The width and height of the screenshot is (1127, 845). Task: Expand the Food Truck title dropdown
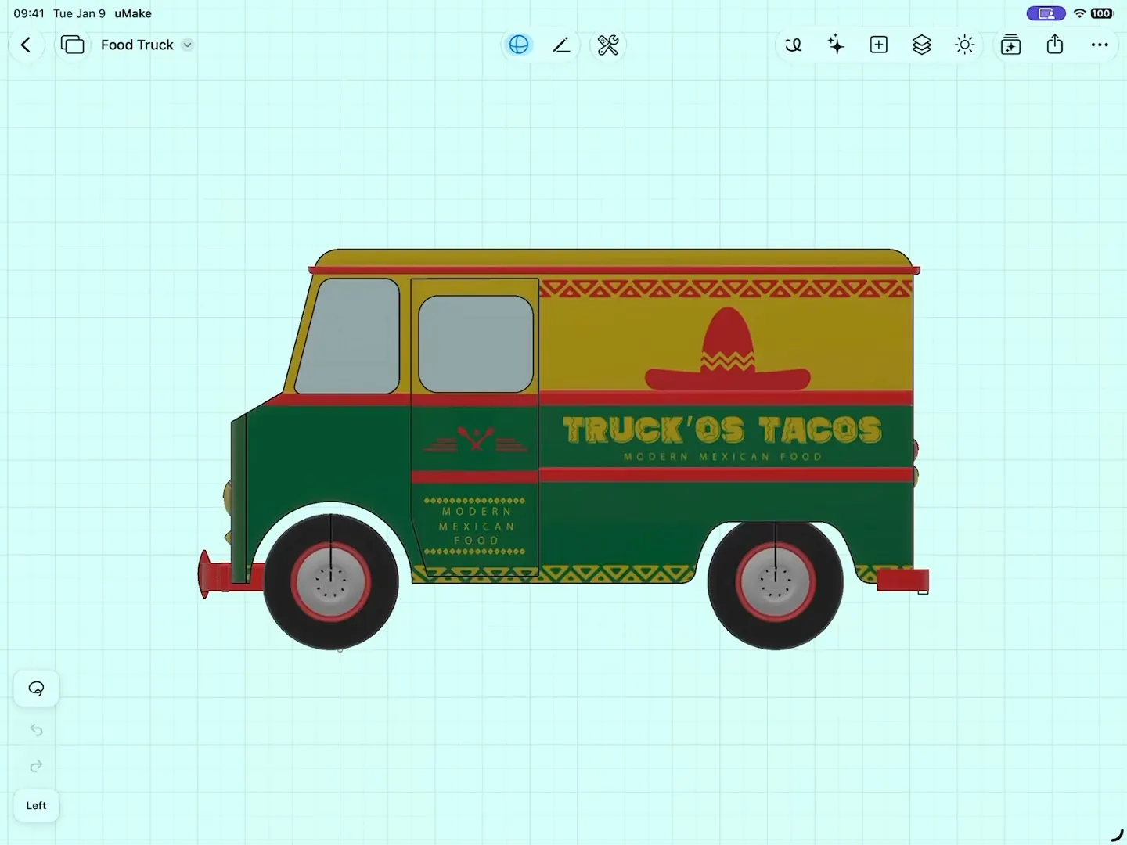click(x=187, y=45)
